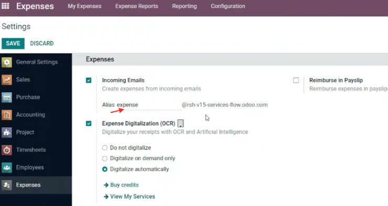This screenshot has height=206, width=388.
Task: Open the Sales chart icon in sidebar
Action: 7,80
